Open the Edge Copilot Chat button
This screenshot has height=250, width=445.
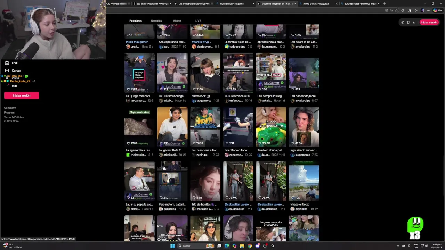(x=438, y=10)
